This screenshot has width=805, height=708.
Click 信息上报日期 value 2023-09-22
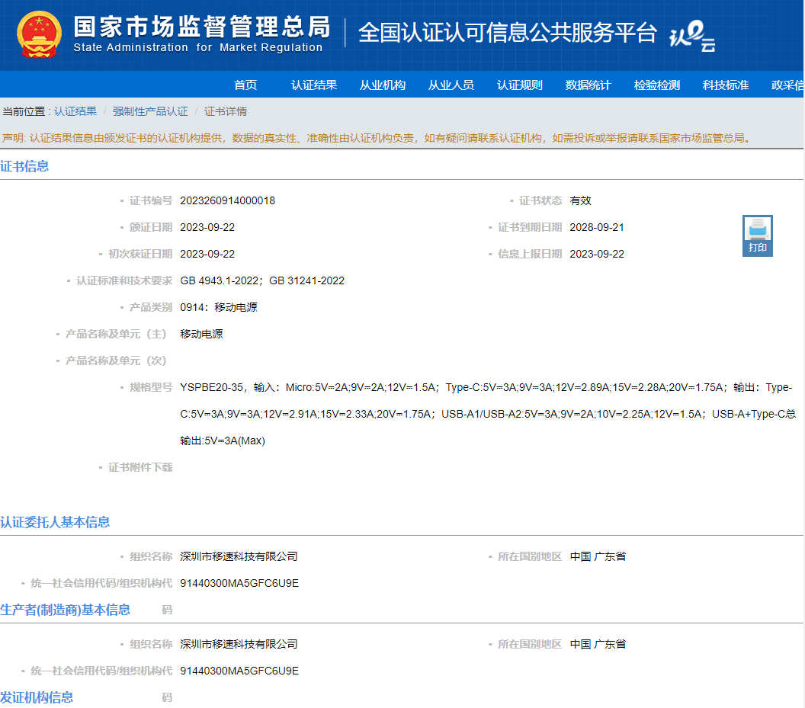pos(597,254)
